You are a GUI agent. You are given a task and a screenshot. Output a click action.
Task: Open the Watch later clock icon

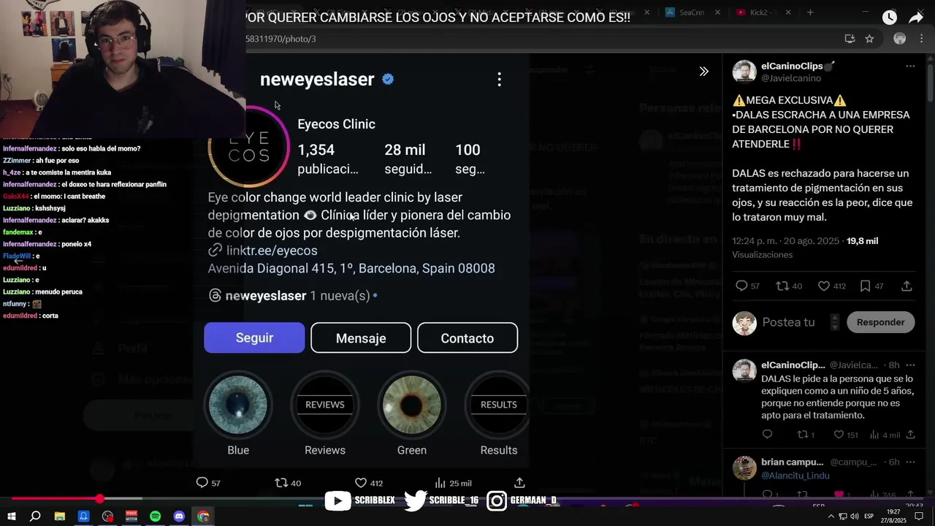point(889,18)
